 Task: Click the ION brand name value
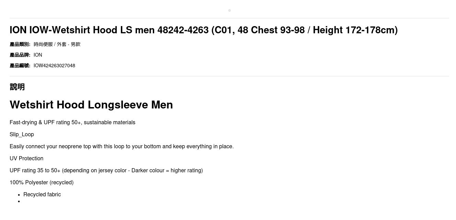[38, 55]
